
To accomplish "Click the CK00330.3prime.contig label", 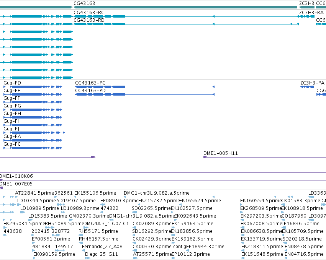I will coord(159,247).
